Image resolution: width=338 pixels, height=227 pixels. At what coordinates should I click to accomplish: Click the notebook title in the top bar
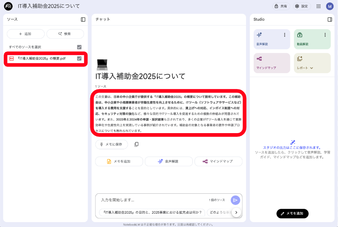(49, 6)
